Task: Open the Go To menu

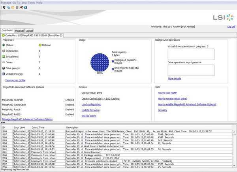Action: pyautogui.click(x=16, y=3)
